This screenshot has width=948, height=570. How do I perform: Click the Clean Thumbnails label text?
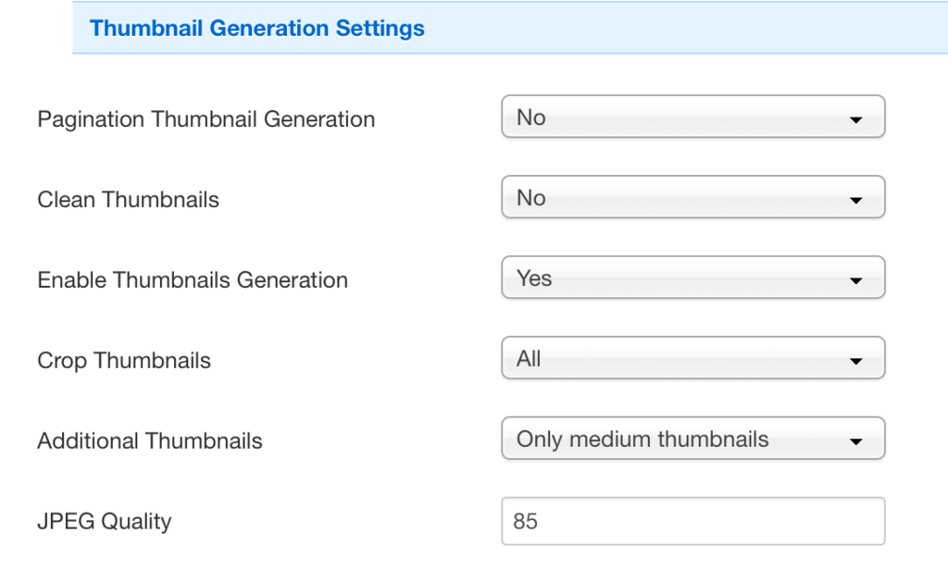pyautogui.click(x=128, y=200)
